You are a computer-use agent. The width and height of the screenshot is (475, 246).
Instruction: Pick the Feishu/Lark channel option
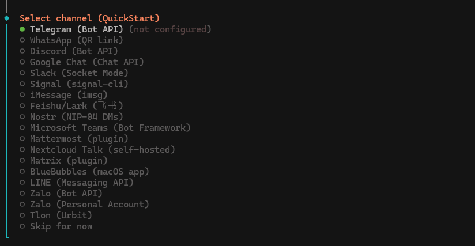coord(77,106)
